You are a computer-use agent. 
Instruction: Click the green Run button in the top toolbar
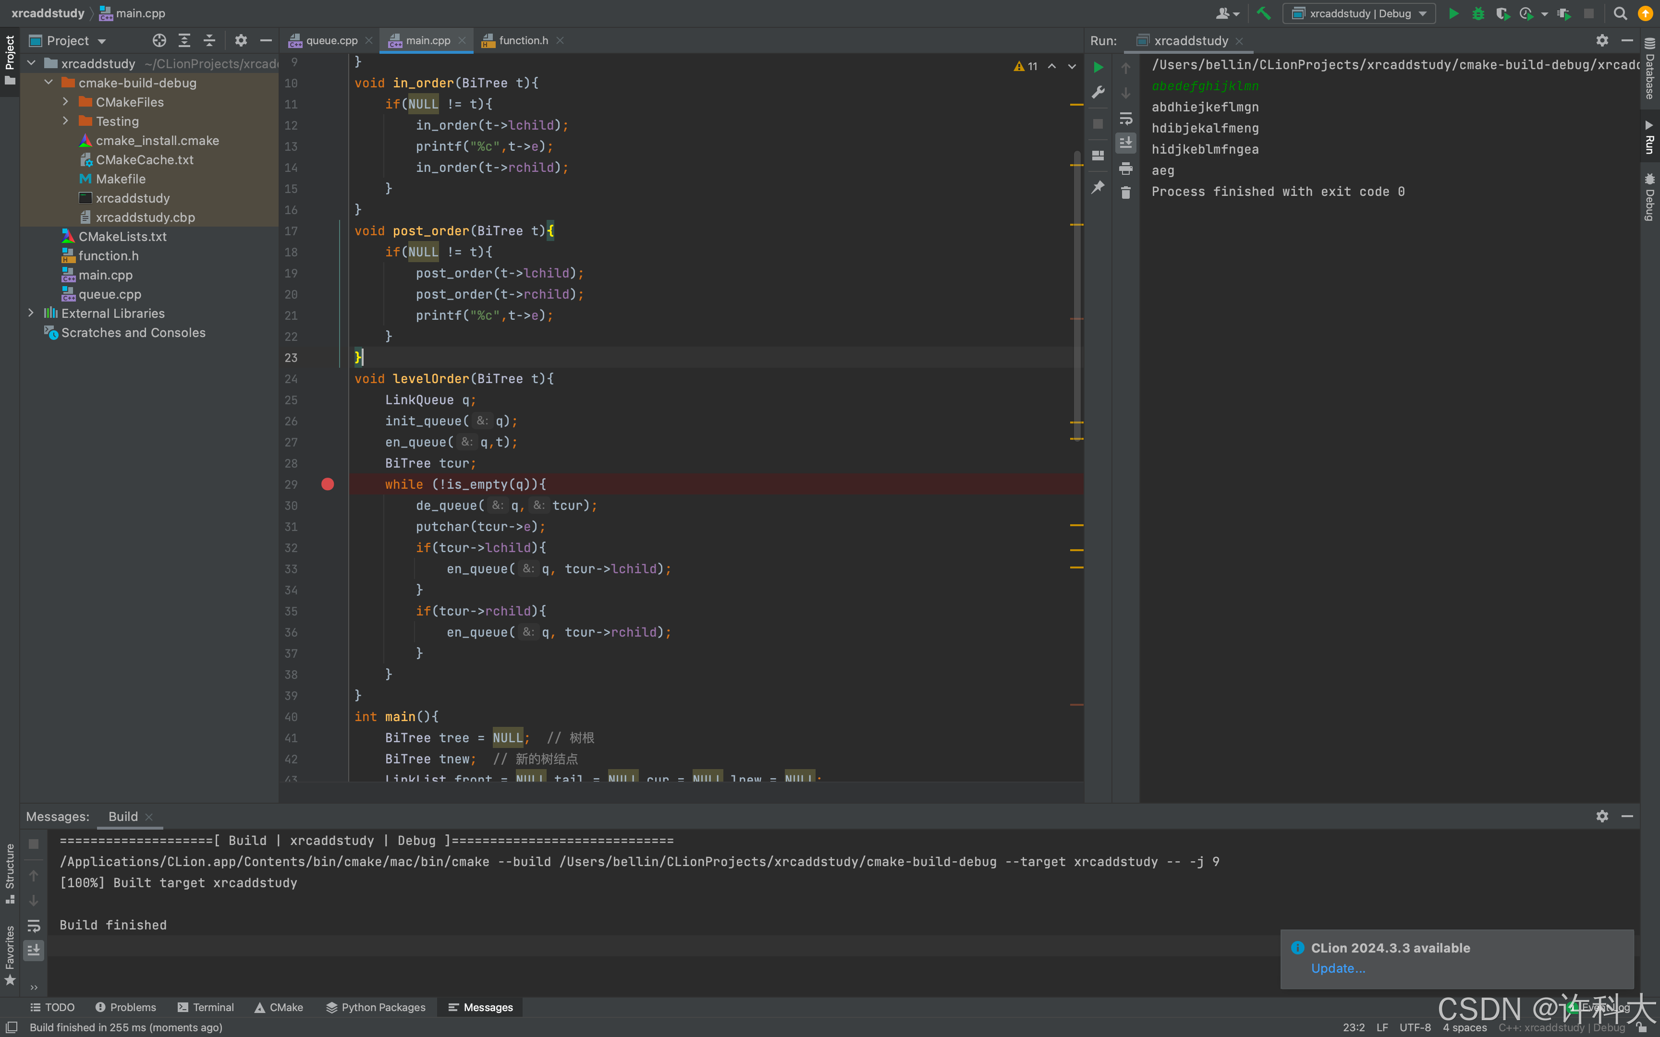pyautogui.click(x=1453, y=14)
